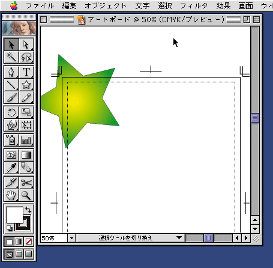Choose the Rotate tool
This screenshot has width=273, height=268.
11,112
